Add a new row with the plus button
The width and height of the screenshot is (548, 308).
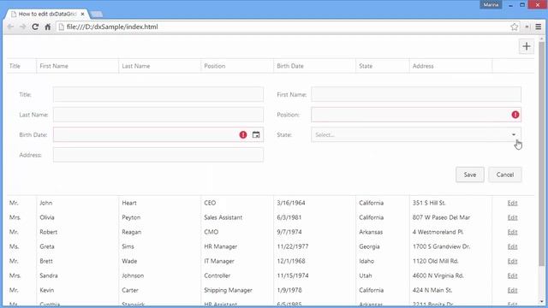click(x=527, y=46)
